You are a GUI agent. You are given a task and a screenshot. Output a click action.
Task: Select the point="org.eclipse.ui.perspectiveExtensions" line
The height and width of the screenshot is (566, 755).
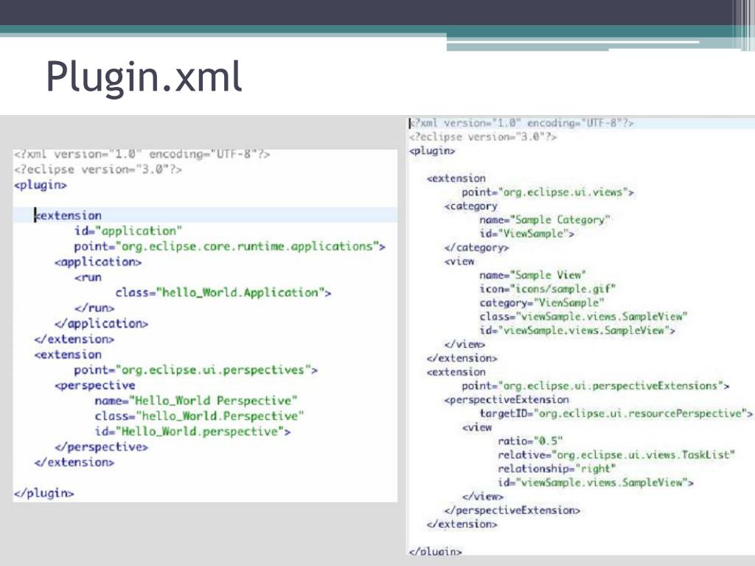[595, 386]
